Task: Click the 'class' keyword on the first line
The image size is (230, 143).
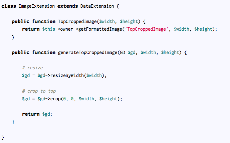Action: click(8, 6)
